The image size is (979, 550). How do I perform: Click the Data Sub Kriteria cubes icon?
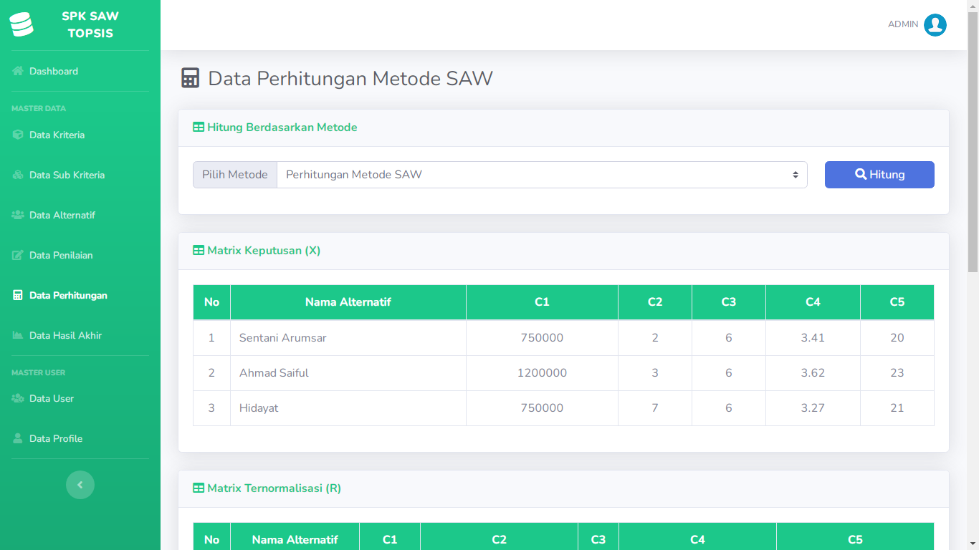18,175
